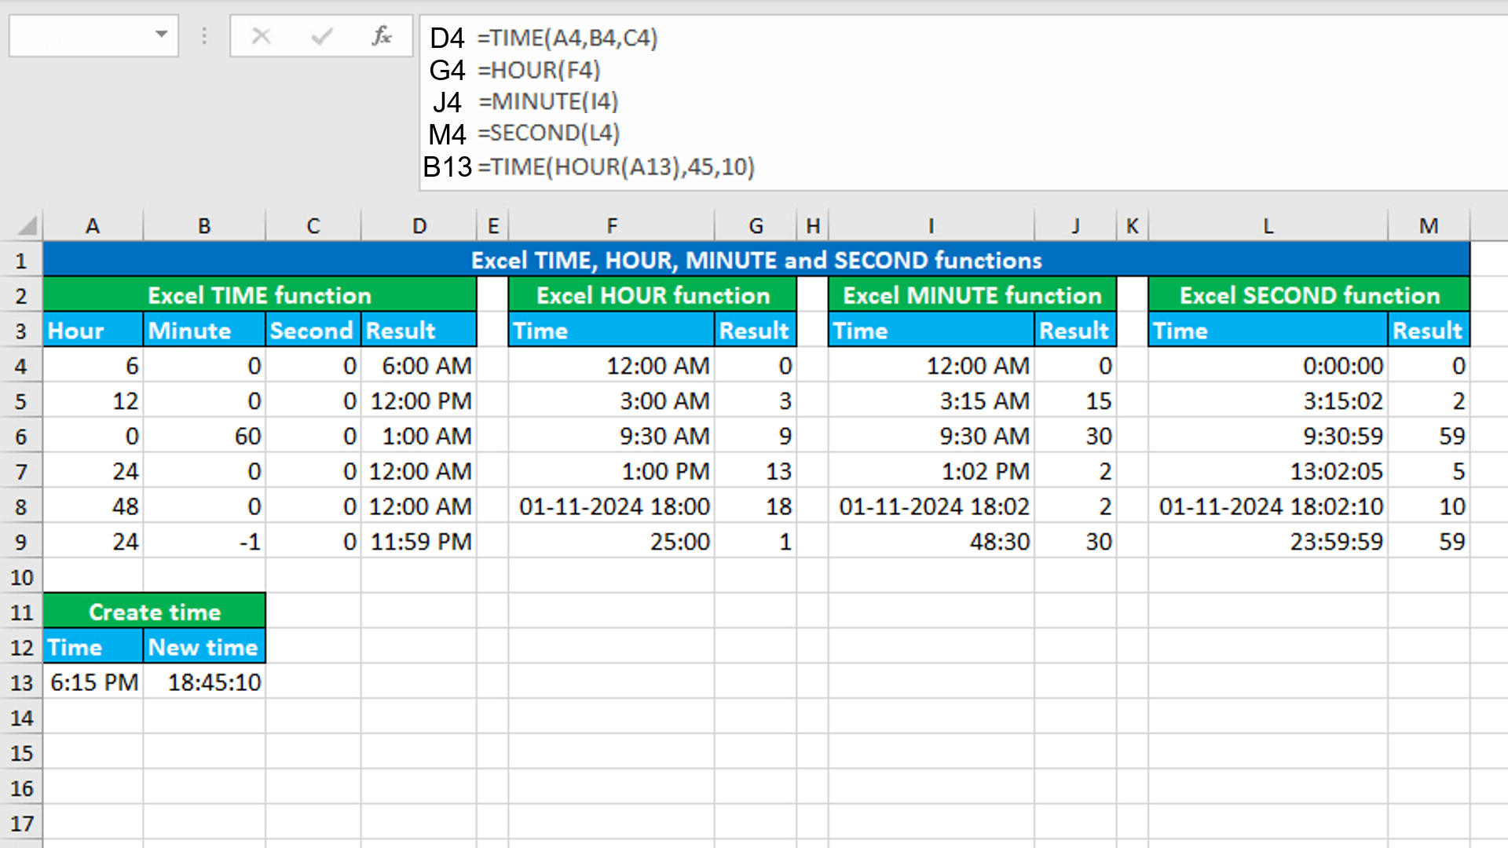Select column M header
The width and height of the screenshot is (1508, 848).
(x=1428, y=226)
